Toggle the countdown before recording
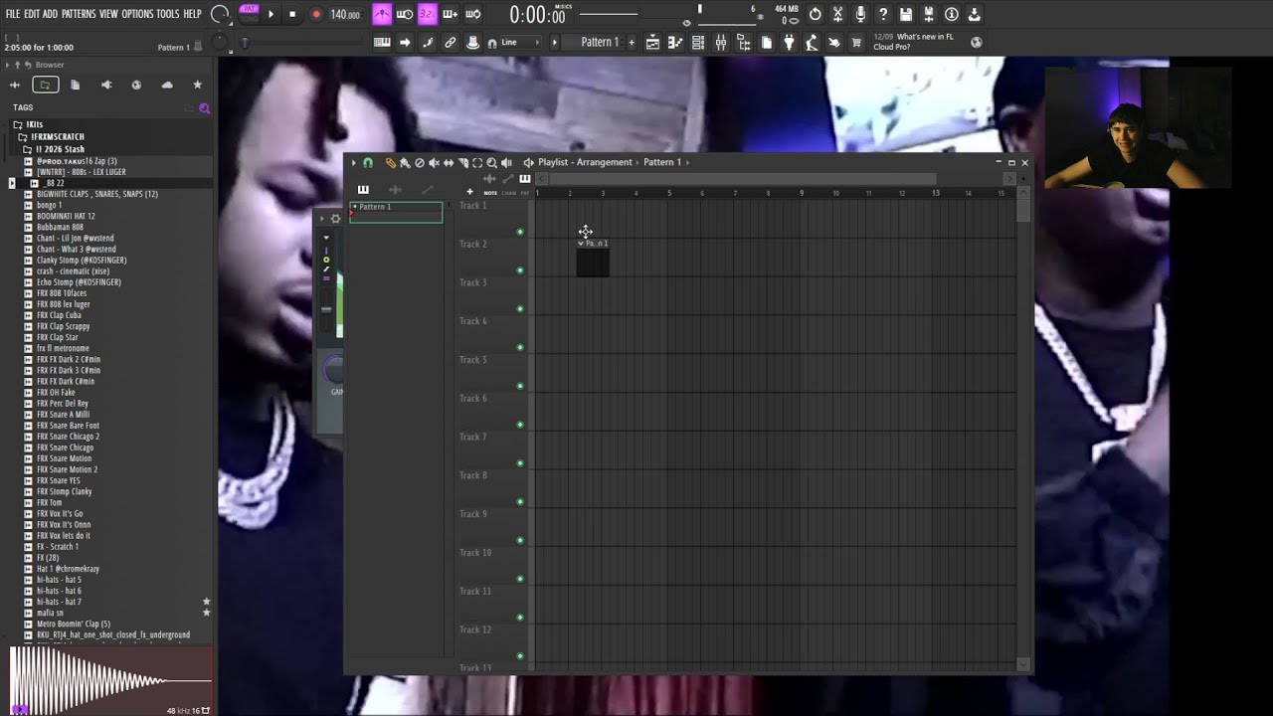 click(428, 14)
